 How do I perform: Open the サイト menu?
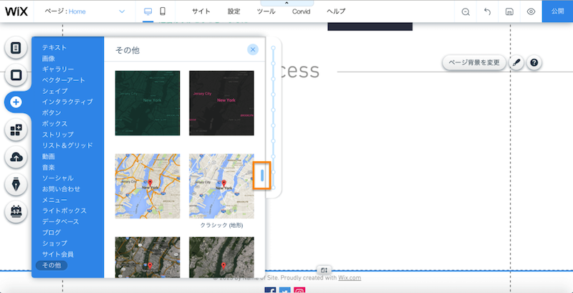pyautogui.click(x=201, y=11)
